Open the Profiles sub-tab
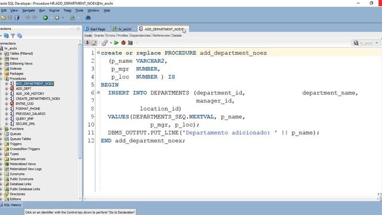Screen dimensions: 382x215 tap(122, 36)
